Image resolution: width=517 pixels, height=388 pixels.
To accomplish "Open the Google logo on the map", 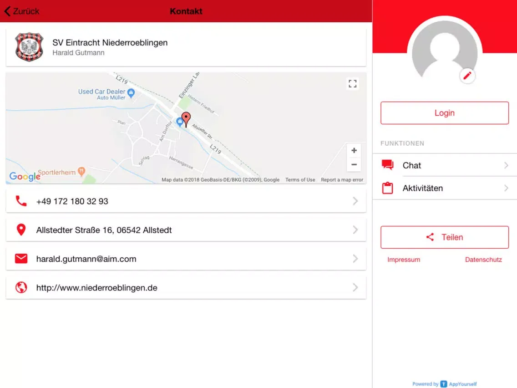I will (x=25, y=177).
